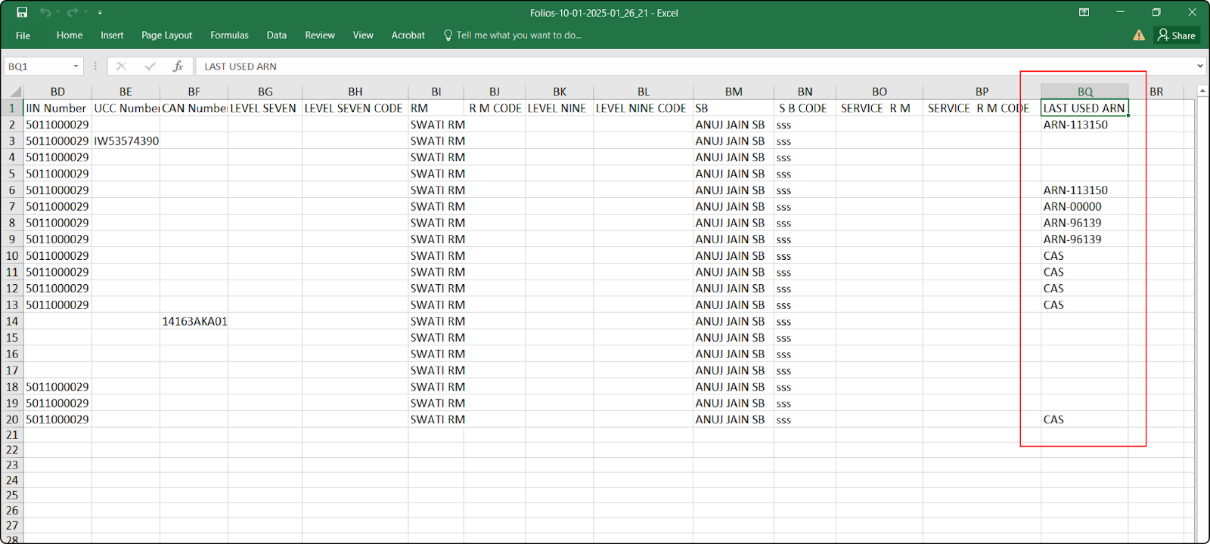Click the Name Box showing BQ1

(x=36, y=66)
